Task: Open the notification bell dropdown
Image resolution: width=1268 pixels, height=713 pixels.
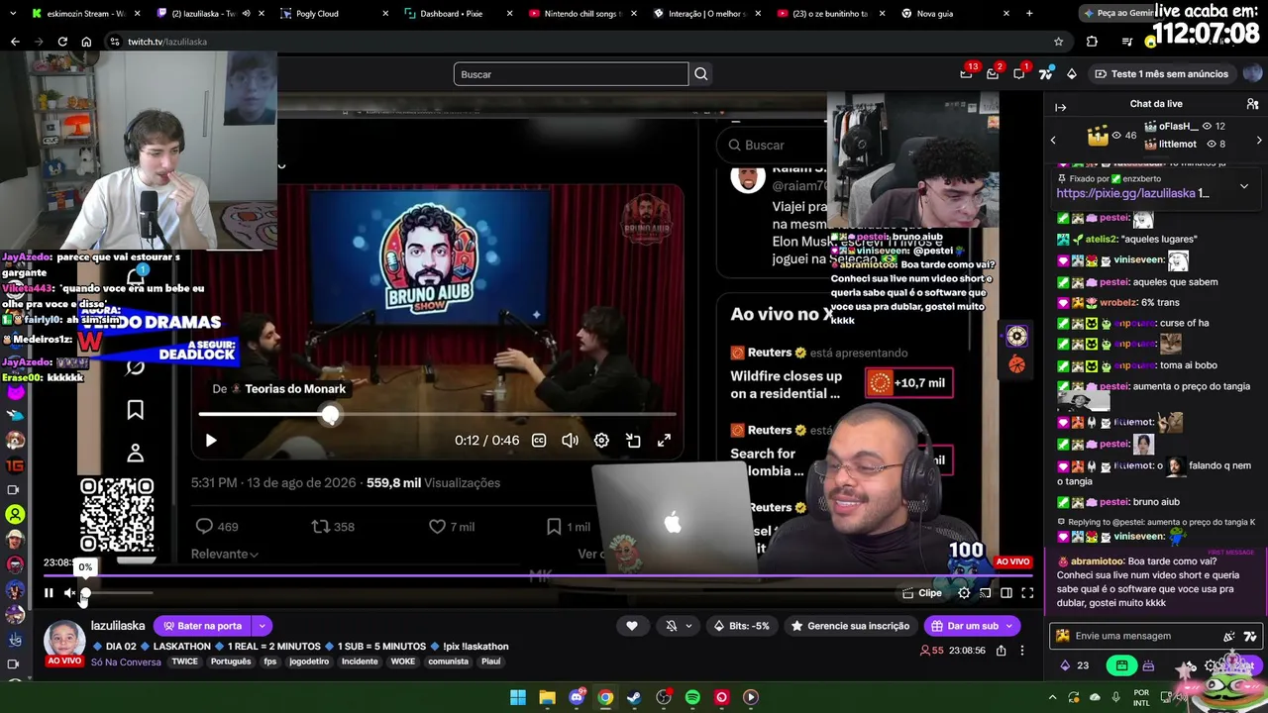Action: tap(679, 626)
